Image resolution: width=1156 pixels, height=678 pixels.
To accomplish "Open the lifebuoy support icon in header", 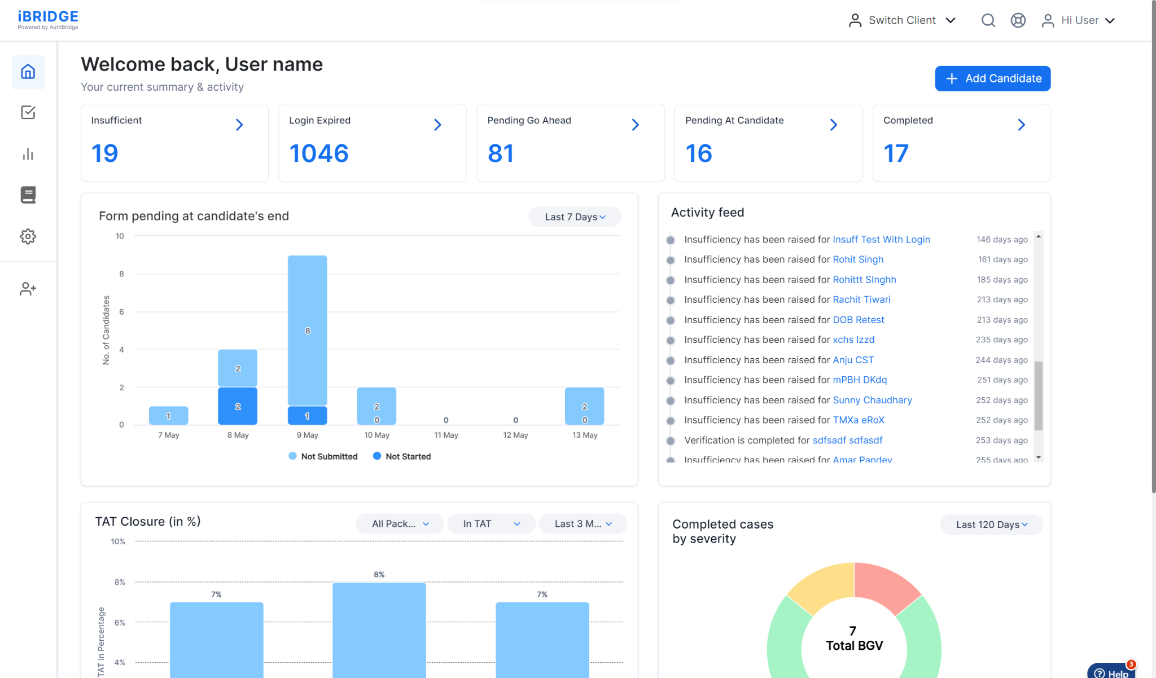I will [x=1018, y=20].
